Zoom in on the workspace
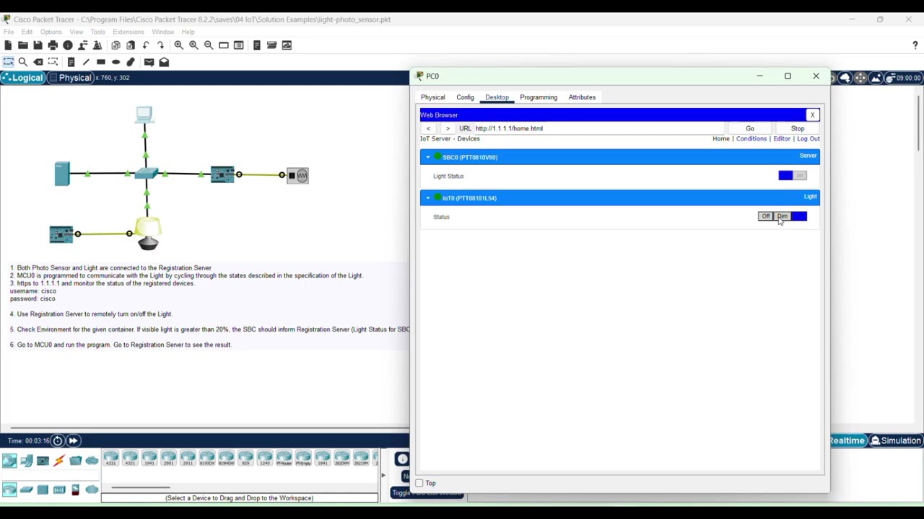This screenshot has width=924, height=519. (x=178, y=45)
